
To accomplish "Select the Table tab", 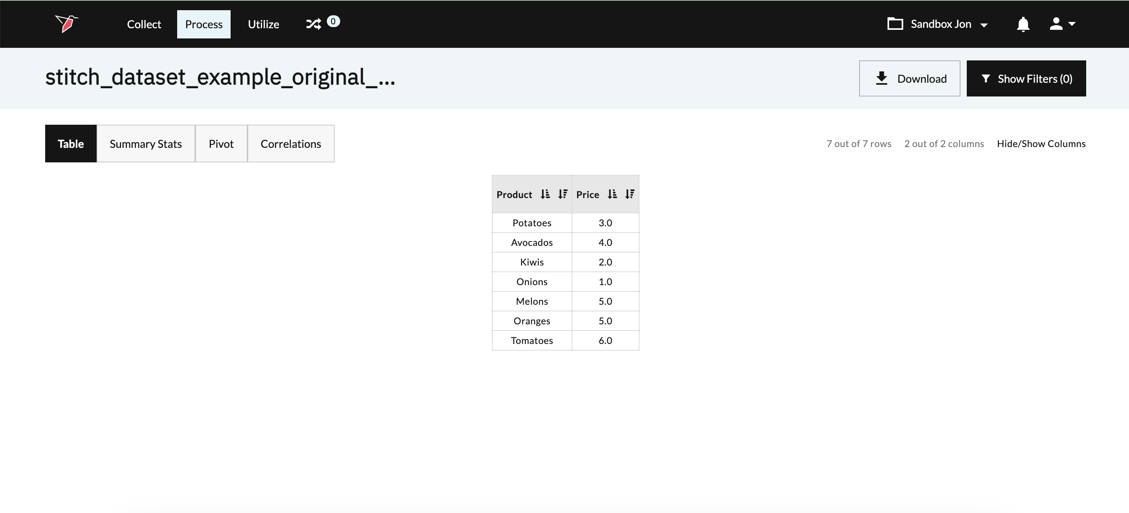I will [x=71, y=144].
